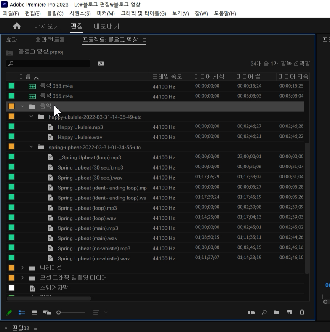The height and width of the screenshot is (332, 330).
Task: Select ._Spring Upbeat (loop).mp3 clip
Action: tap(89, 157)
